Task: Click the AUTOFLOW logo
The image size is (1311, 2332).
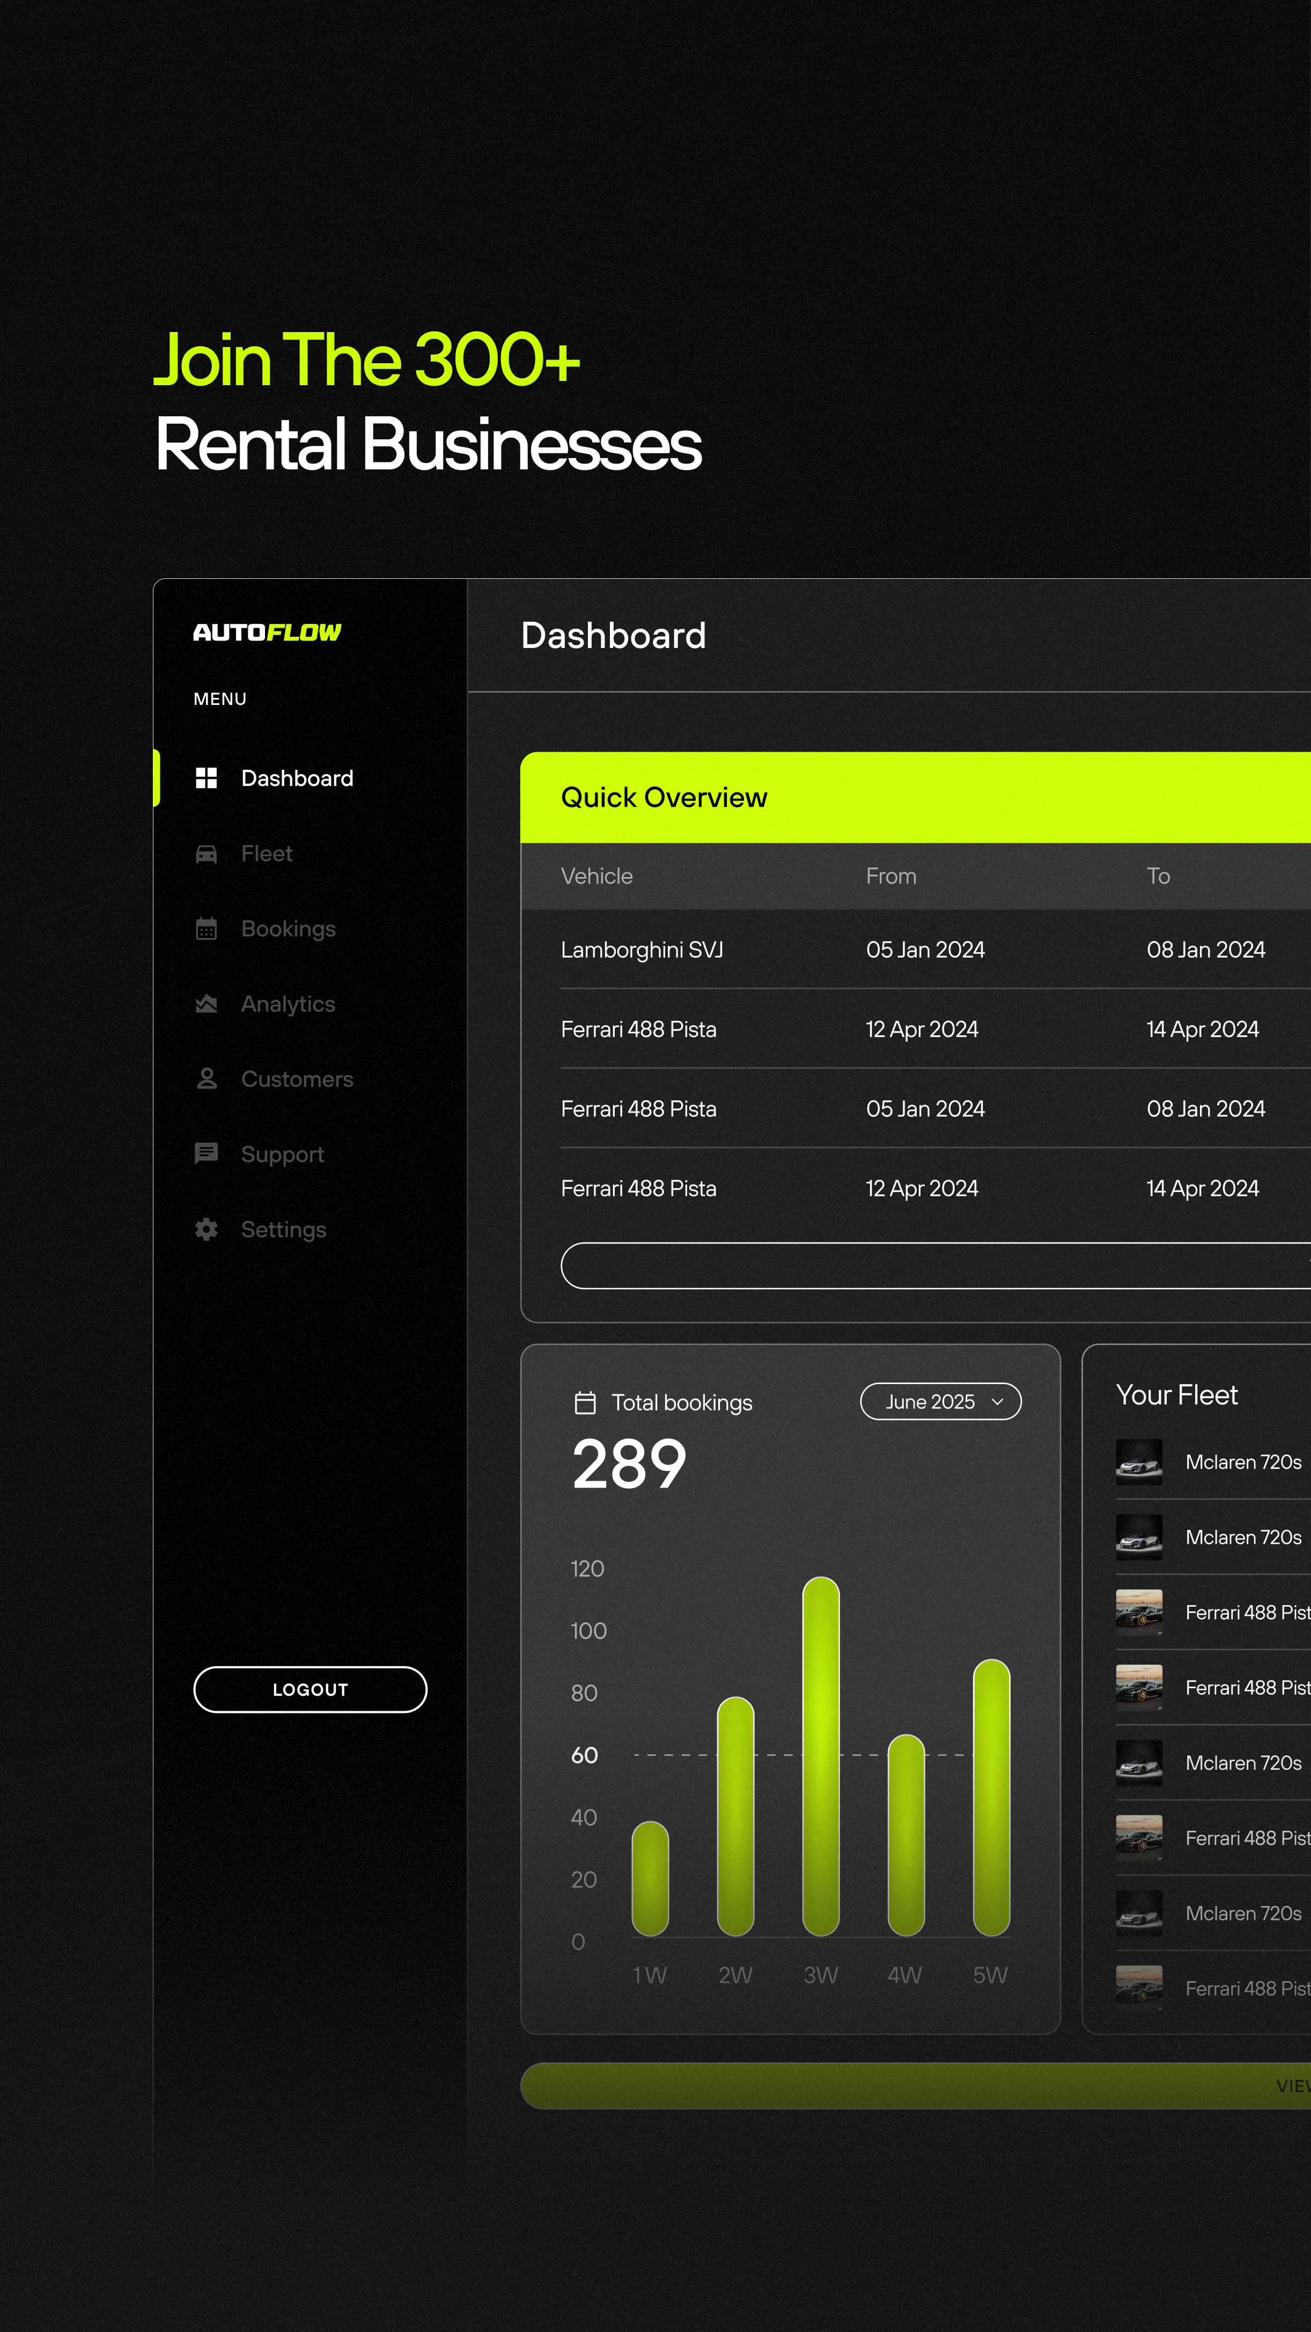Action: (268, 633)
